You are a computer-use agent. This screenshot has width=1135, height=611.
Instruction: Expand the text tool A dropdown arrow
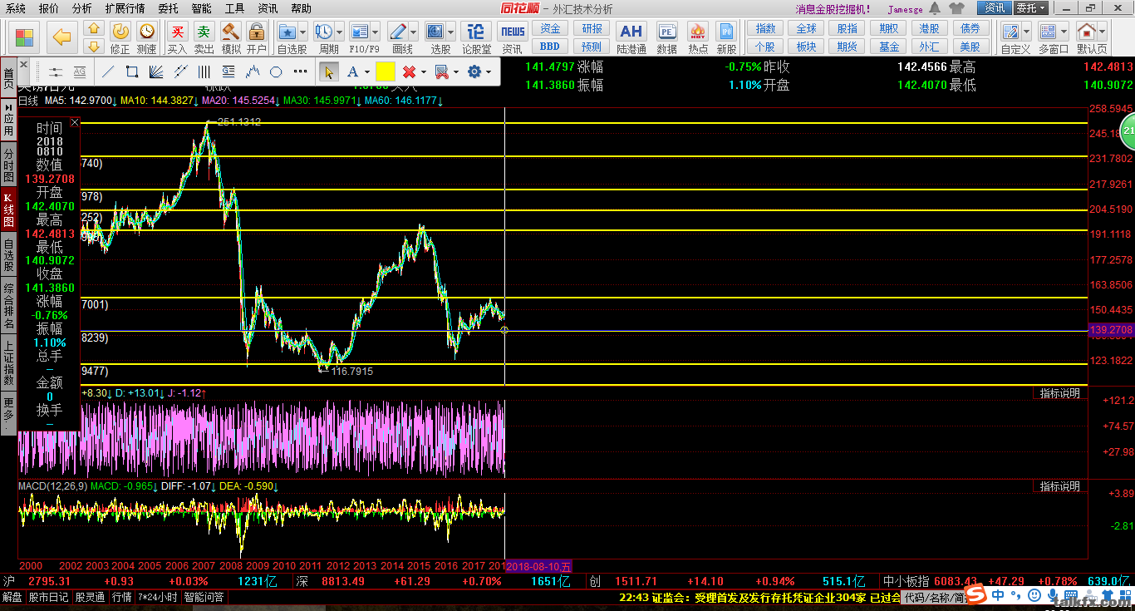click(x=366, y=72)
